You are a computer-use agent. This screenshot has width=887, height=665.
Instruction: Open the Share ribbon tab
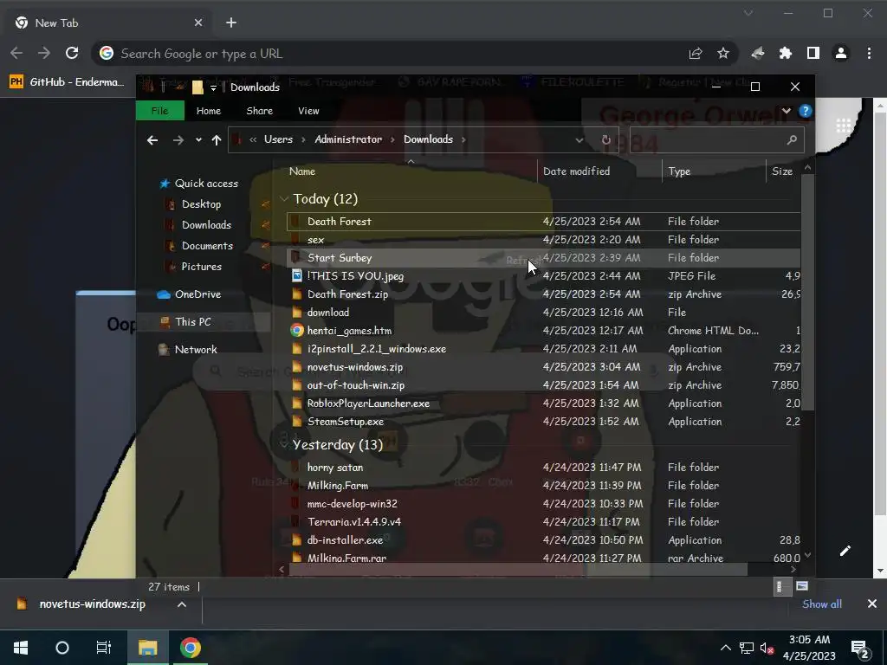coord(260,111)
